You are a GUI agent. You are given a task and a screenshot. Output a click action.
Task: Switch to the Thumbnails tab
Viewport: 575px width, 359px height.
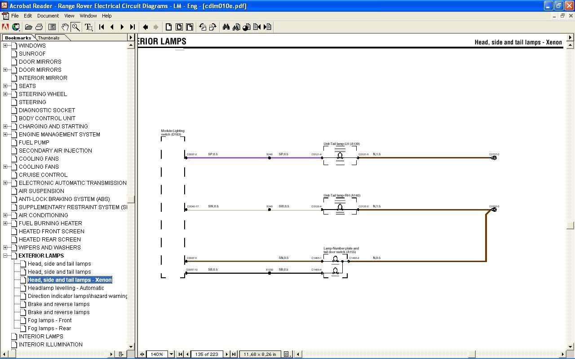coord(49,38)
